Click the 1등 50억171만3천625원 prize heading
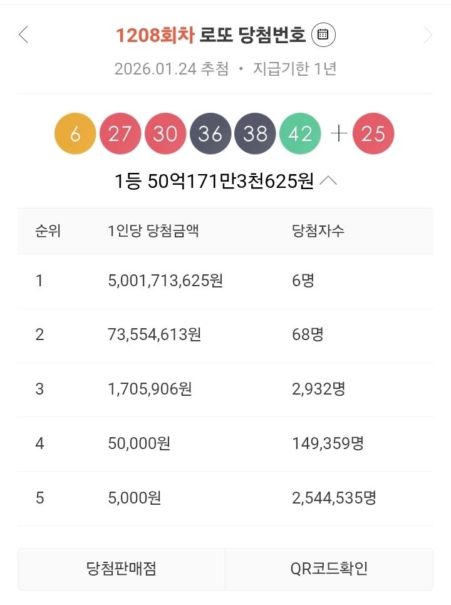Viewport: 451px width, 605px height. [214, 182]
